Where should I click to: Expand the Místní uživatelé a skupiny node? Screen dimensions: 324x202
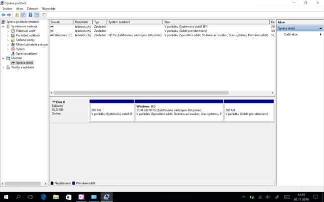[8, 45]
